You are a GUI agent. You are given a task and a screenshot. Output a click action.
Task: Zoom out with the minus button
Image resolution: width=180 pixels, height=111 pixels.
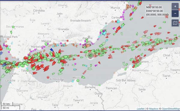coord(175,13)
